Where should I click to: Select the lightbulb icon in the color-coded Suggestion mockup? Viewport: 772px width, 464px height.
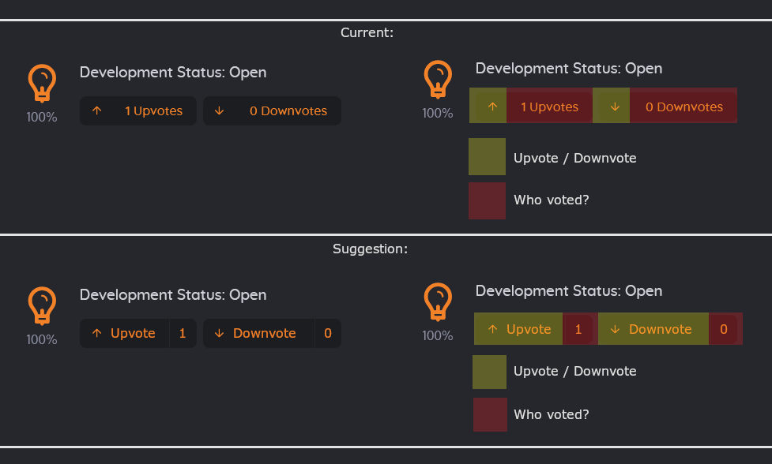coord(438,301)
